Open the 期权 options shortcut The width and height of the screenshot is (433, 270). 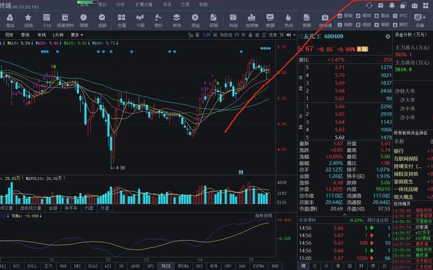point(401,24)
